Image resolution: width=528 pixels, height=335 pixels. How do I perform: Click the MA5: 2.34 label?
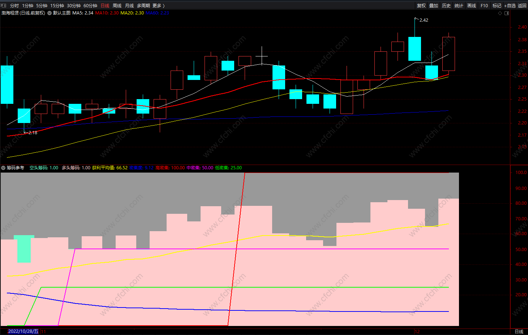(83, 13)
